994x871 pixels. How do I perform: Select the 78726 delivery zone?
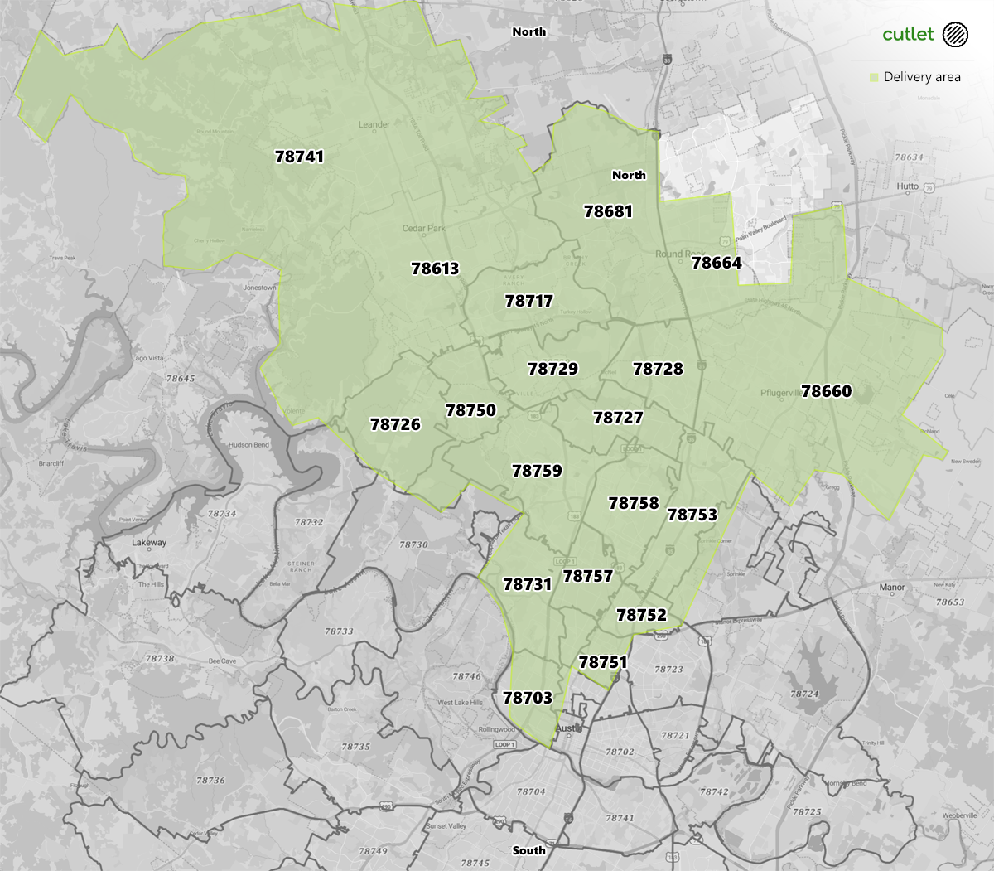(x=395, y=424)
